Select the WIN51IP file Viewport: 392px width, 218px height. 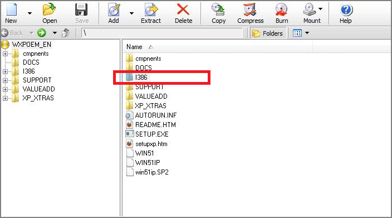point(148,163)
